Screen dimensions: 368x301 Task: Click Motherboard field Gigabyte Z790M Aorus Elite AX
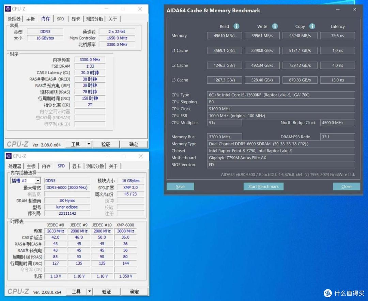point(281,158)
